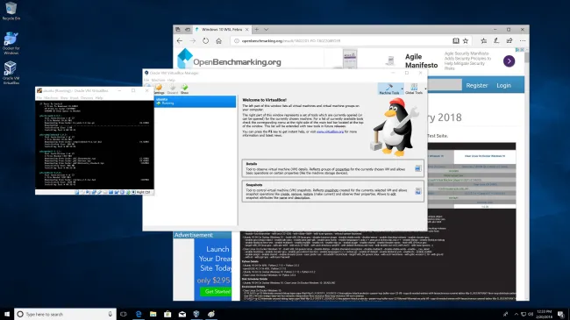The image size is (570, 320).
Task: Go to the Edge home page
Action: (219, 40)
